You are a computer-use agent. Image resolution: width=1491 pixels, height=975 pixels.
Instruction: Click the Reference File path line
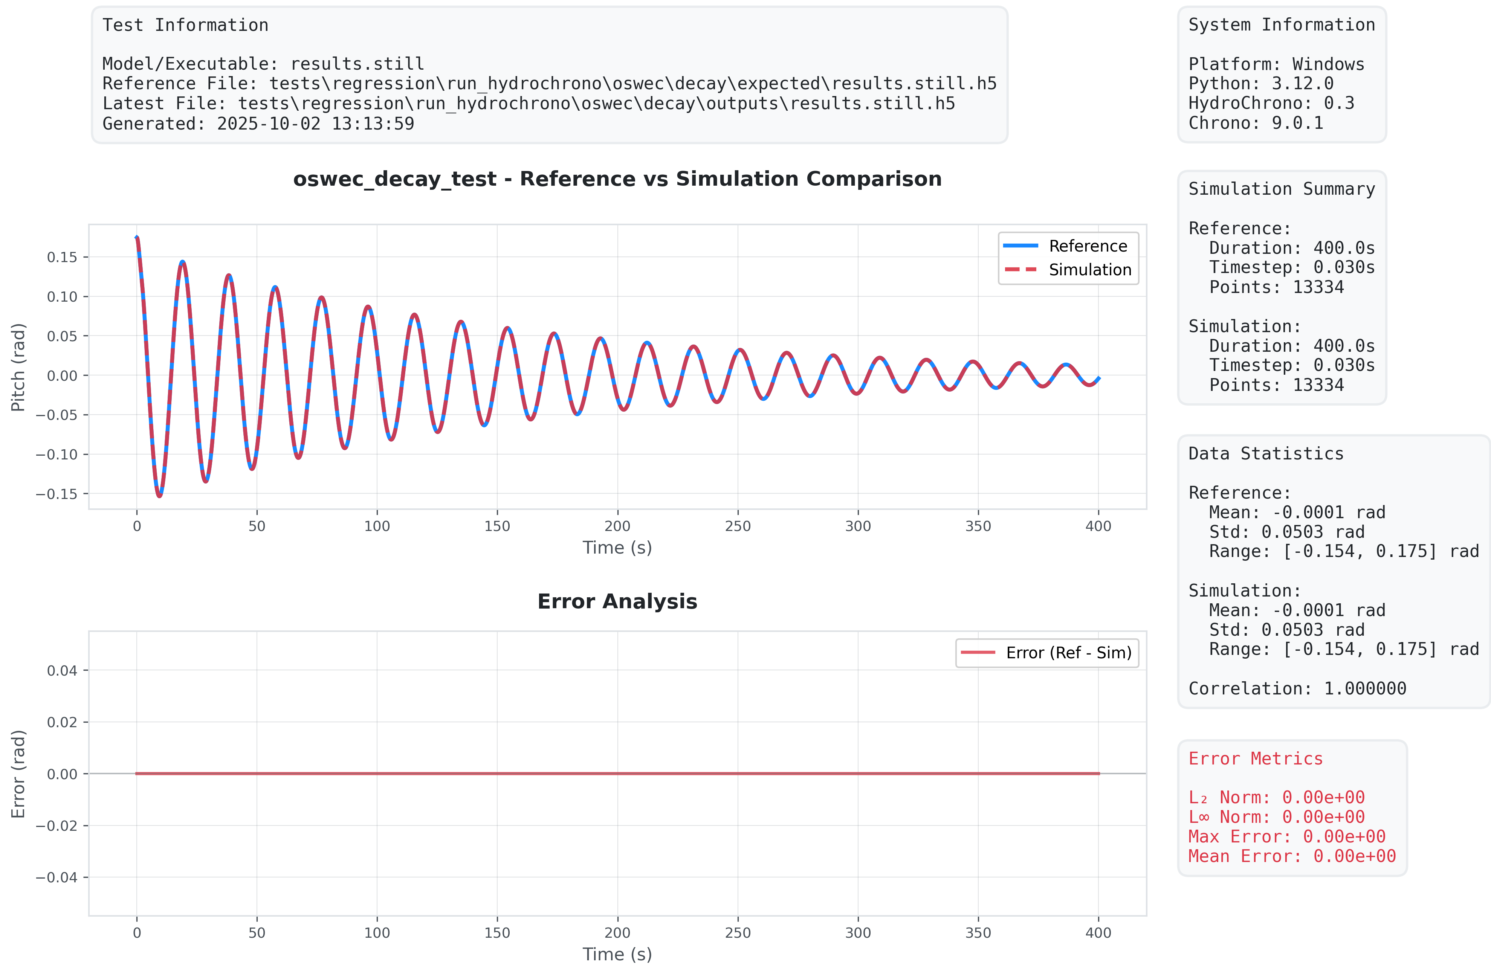(x=549, y=83)
